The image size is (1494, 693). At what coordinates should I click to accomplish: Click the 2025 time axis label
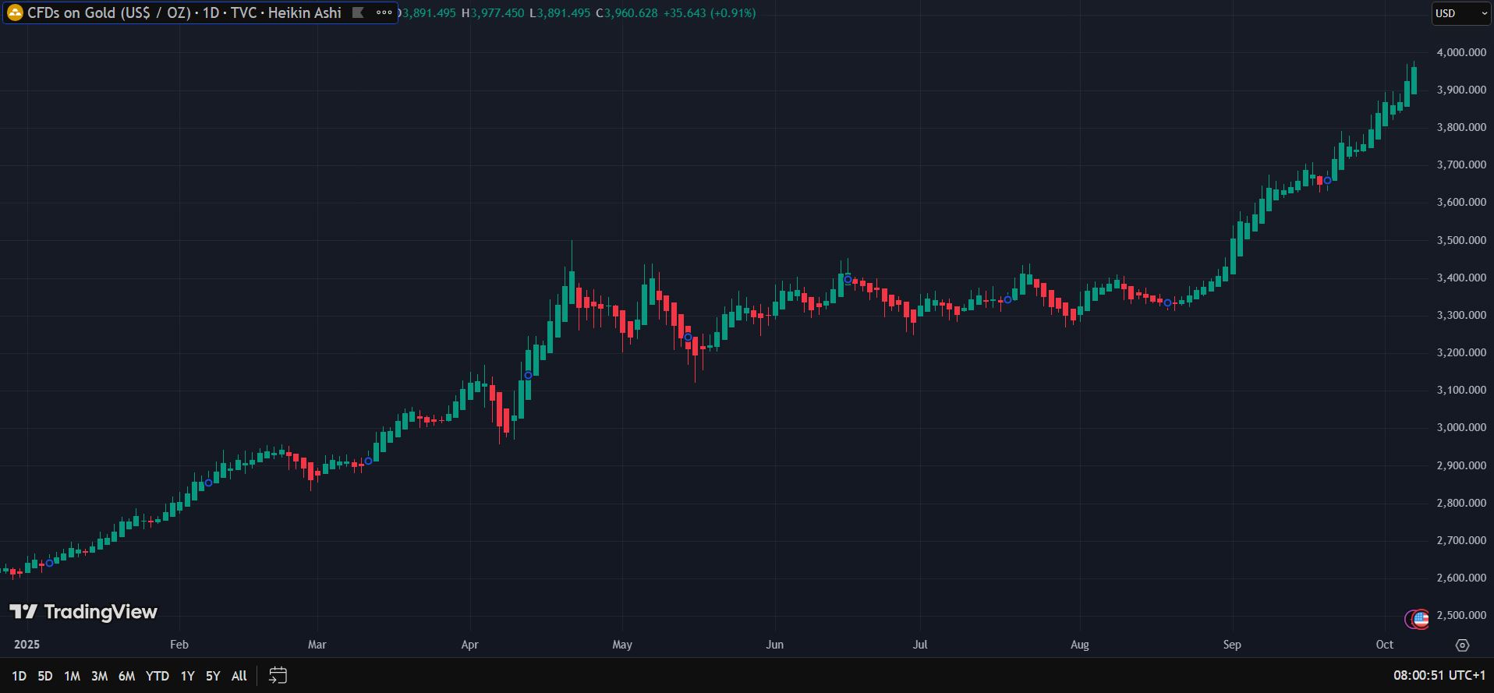(x=27, y=645)
